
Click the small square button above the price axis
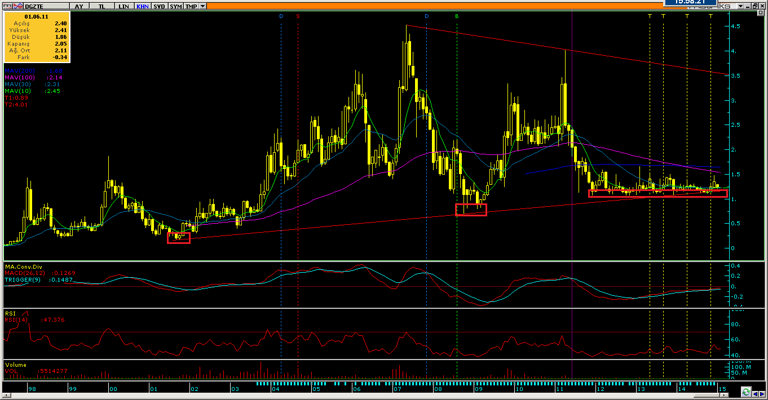pos(761,13)
